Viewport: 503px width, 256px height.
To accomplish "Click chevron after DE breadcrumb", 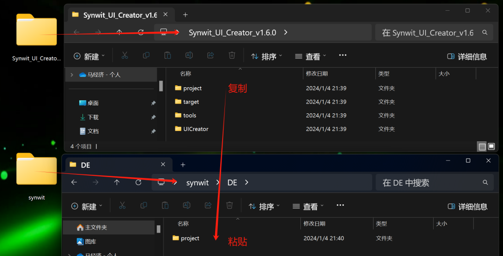I will click(x=247, y=182).
